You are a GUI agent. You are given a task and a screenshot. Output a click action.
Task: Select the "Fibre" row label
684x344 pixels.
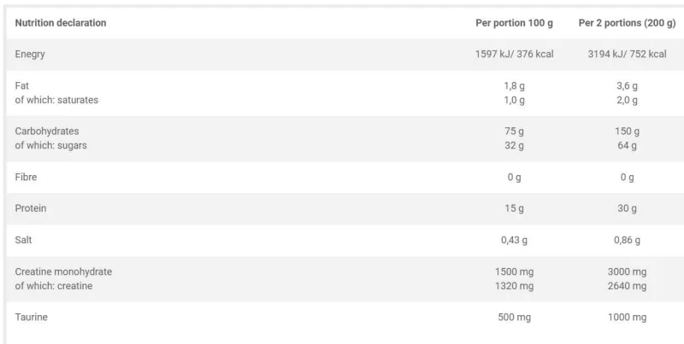tap(27, 178)
